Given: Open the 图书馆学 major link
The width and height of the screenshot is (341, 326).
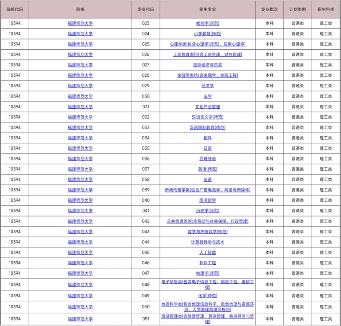Looking at the screenshot, I should click(207, 200).
